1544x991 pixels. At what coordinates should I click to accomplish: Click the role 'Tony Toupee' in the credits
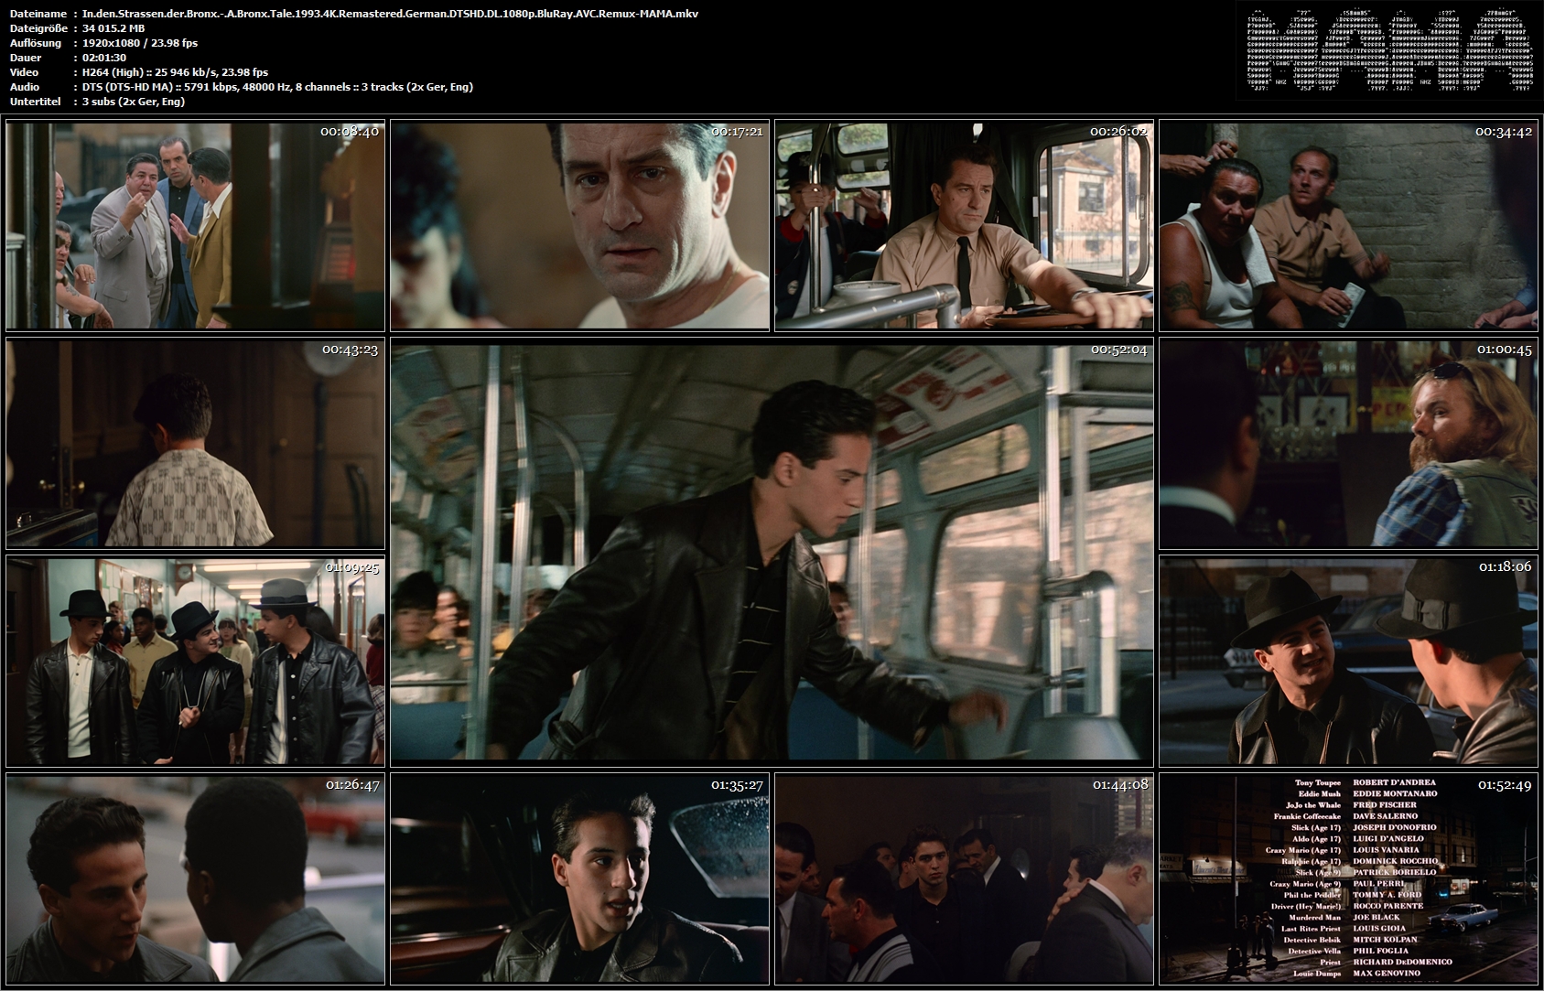1318,782
